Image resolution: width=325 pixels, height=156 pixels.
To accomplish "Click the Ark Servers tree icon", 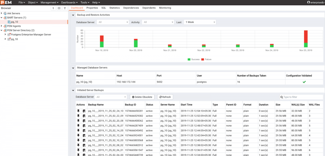I will coord(5,13).
